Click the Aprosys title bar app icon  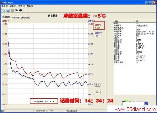point(2,2)
